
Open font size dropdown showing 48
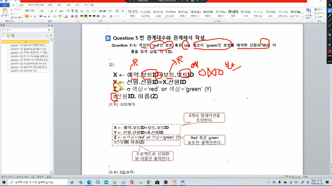click(x=48, y=11)
